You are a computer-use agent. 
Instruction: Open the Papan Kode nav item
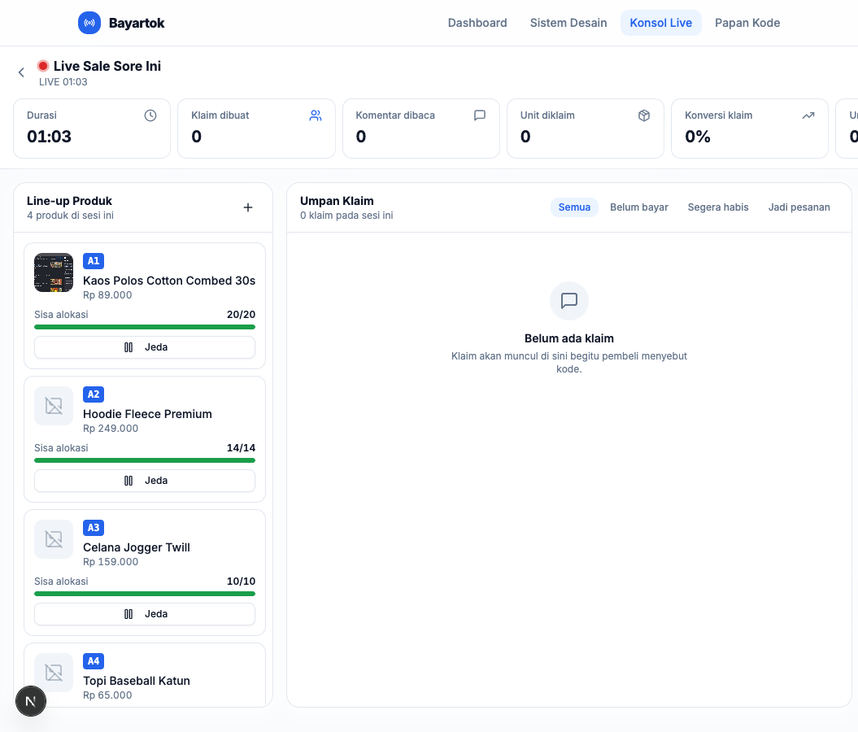[747, 23]
